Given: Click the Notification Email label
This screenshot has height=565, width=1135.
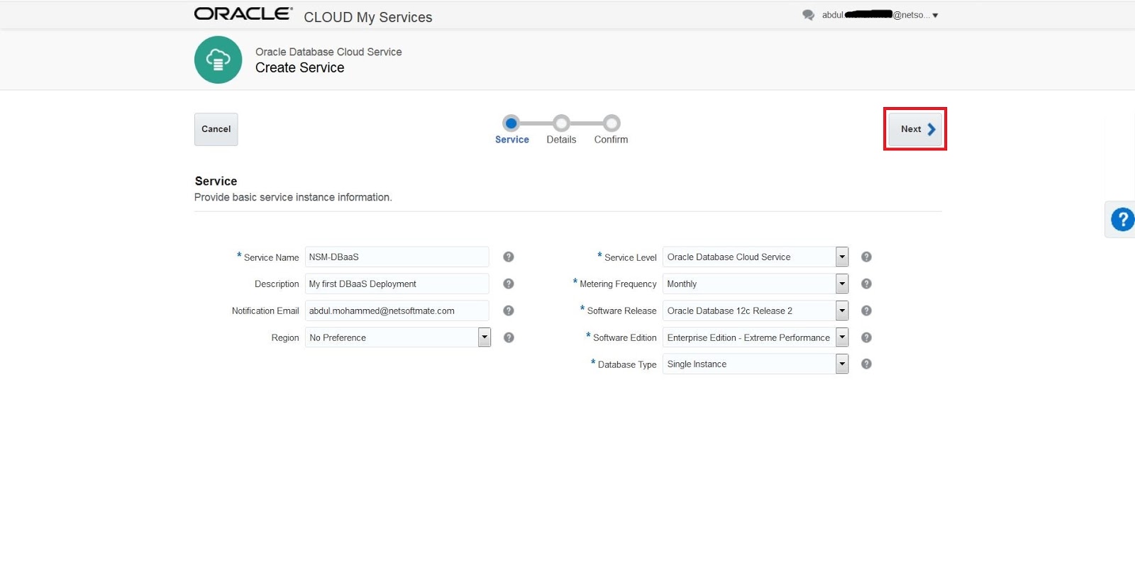Looking at the screenshot, I should pos(265,311).
